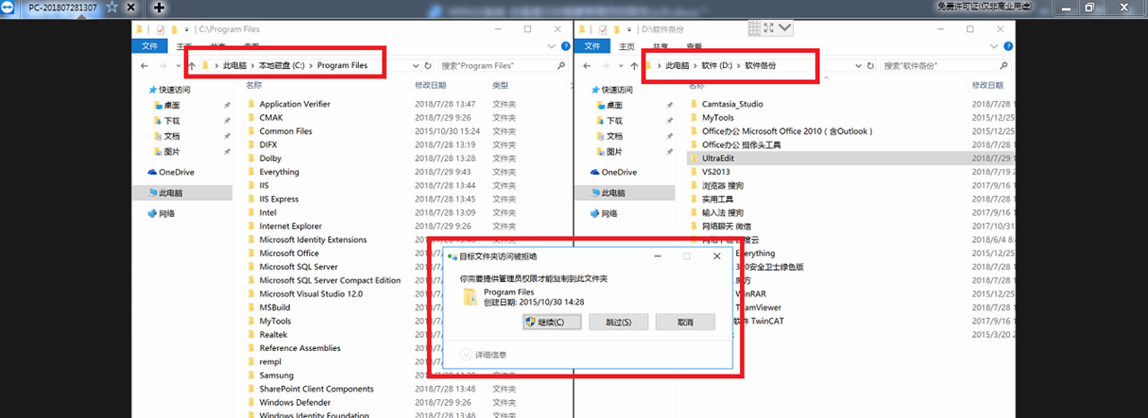1148x418 pixels.
Task: Click Cancel (取消) in the access-denied dialog
Action: 686,322
